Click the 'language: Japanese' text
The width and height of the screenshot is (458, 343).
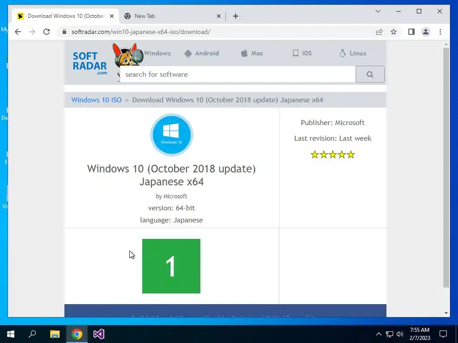pyautogui.click(x=171, y=220)
